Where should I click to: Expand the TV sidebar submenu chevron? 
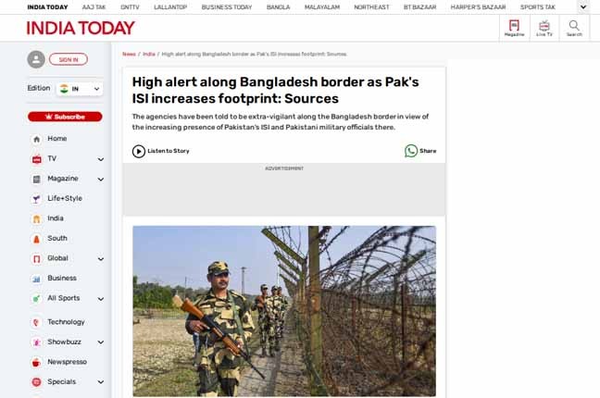pos(101,159)
